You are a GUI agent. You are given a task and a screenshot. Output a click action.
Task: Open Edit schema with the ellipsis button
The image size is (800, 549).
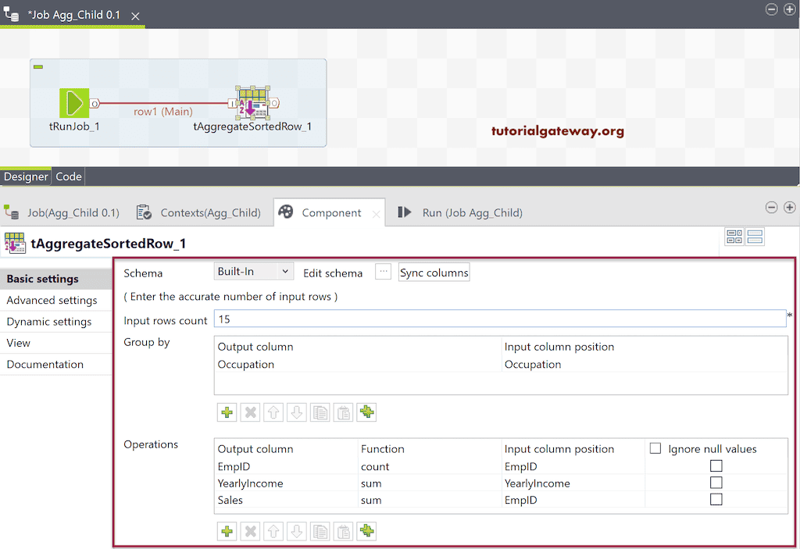click(382, 272)
